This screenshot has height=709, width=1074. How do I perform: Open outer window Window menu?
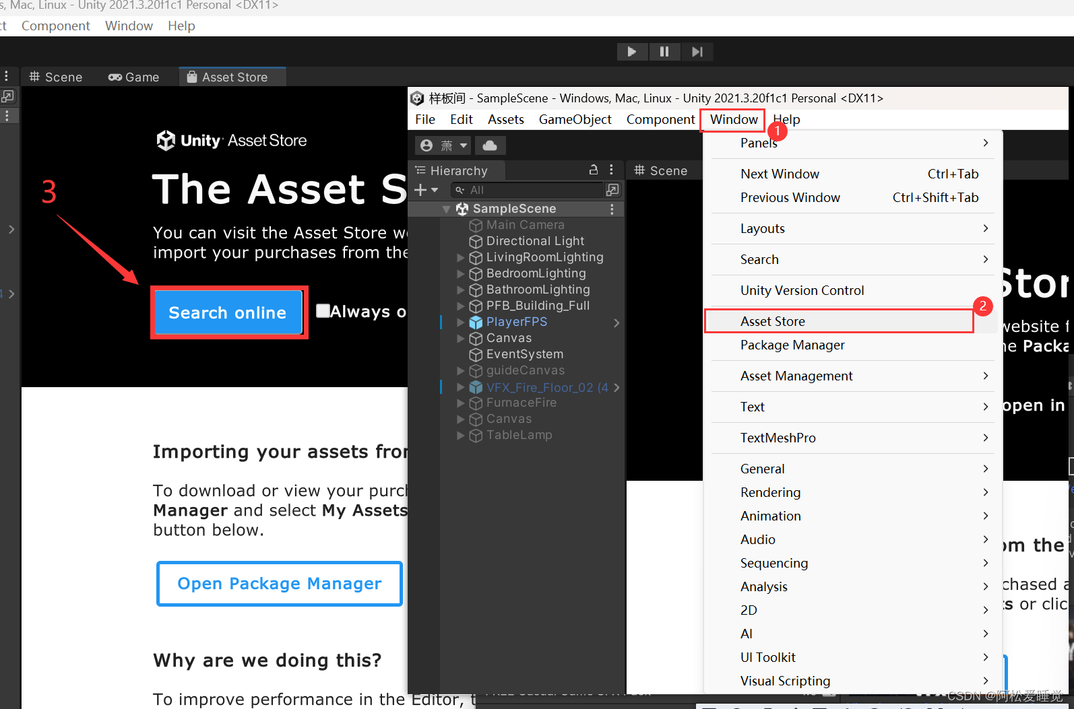pyautogui.click(x=129, y=26)
